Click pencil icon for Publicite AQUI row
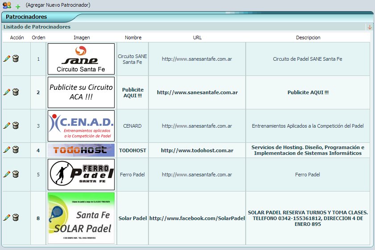This screenshot has height=250, width=375. [x=7, y=92]
